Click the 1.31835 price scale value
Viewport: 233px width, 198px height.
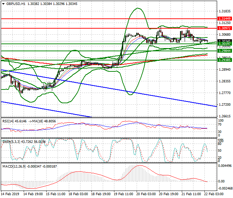tap(225, 11)
